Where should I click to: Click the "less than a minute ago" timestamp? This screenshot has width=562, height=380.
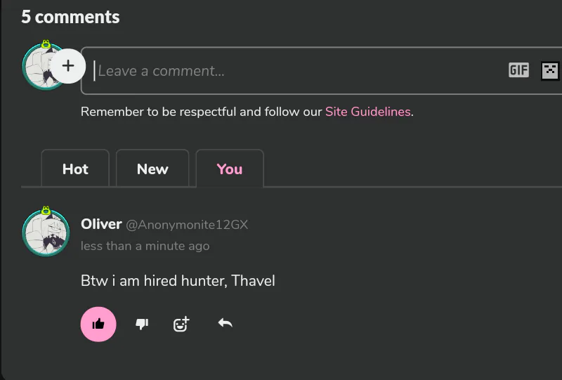145,246
